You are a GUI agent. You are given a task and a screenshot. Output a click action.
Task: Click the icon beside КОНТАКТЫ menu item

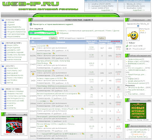pyautogui.click(x=5, y=108)
